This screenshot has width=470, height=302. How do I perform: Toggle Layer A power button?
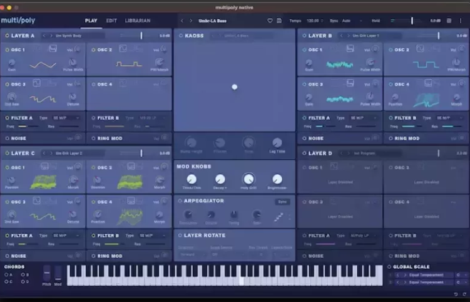(7, 36)
